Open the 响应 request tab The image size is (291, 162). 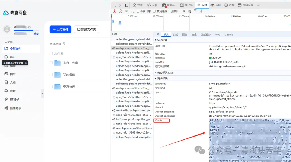[x=194, y=35]
